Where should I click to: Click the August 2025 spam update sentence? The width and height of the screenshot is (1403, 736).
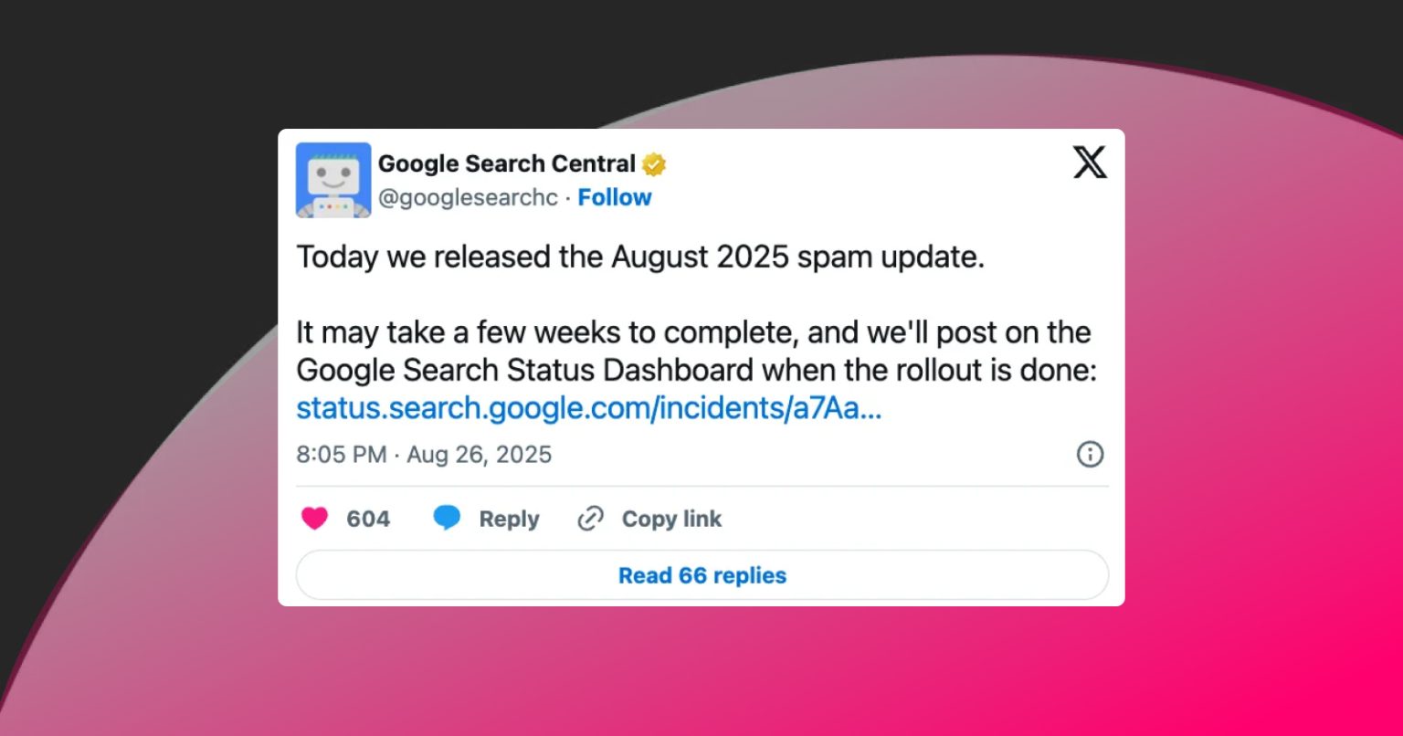click(x=641, y=257)
